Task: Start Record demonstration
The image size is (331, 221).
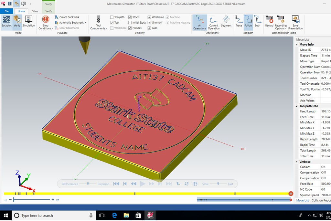Action: [269, 21]
